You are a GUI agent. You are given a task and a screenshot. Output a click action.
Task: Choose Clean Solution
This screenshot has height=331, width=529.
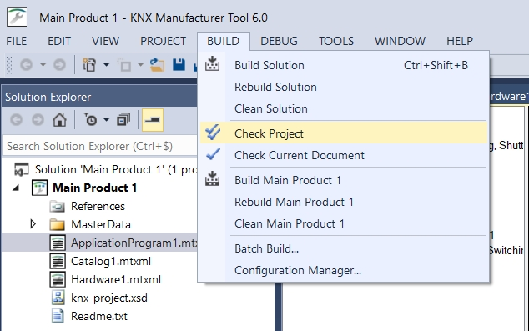pos(344,108)
